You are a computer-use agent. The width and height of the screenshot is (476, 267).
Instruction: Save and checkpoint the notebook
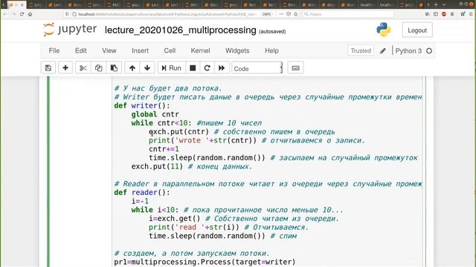click(x=48, y=67)
